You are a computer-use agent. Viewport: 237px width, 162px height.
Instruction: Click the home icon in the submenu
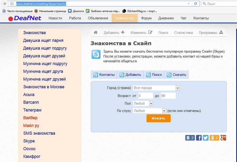(x=96, y=33)
